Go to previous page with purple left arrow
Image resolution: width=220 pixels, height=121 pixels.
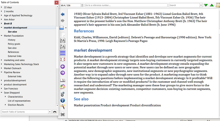63,66
